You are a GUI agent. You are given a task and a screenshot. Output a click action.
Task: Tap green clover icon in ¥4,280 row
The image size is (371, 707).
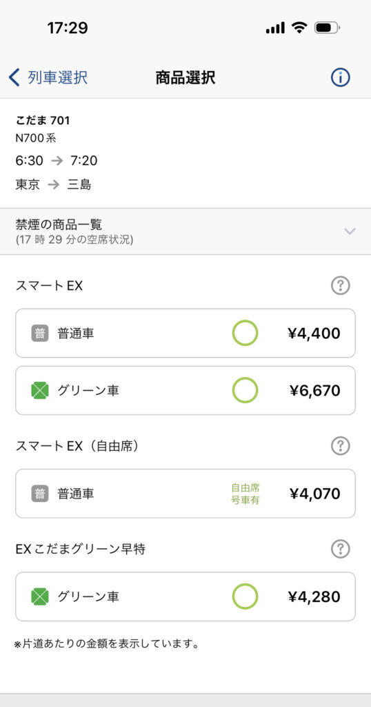tap(40, 597)
